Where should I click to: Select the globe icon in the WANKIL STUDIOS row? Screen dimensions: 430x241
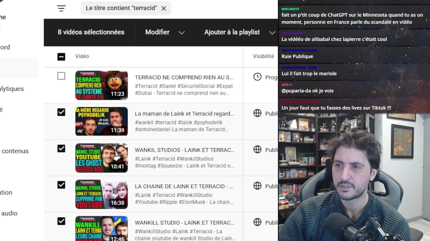[x=257, y=149]
